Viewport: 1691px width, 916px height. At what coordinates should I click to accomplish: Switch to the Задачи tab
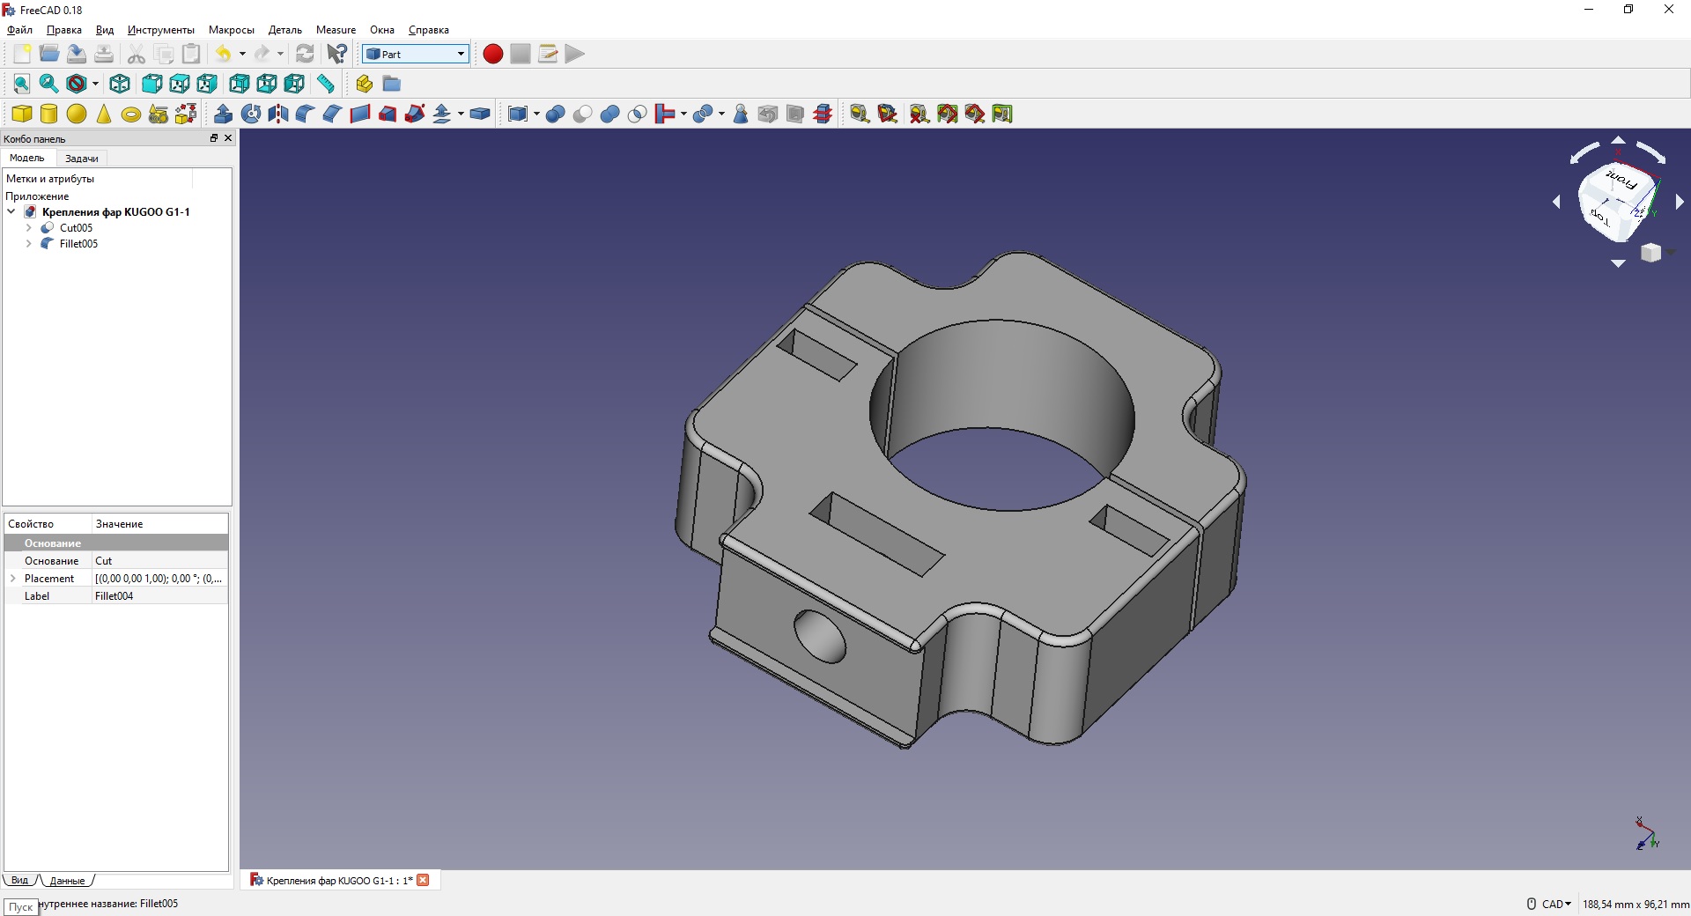pyautogui.click(x=81, y=159)
